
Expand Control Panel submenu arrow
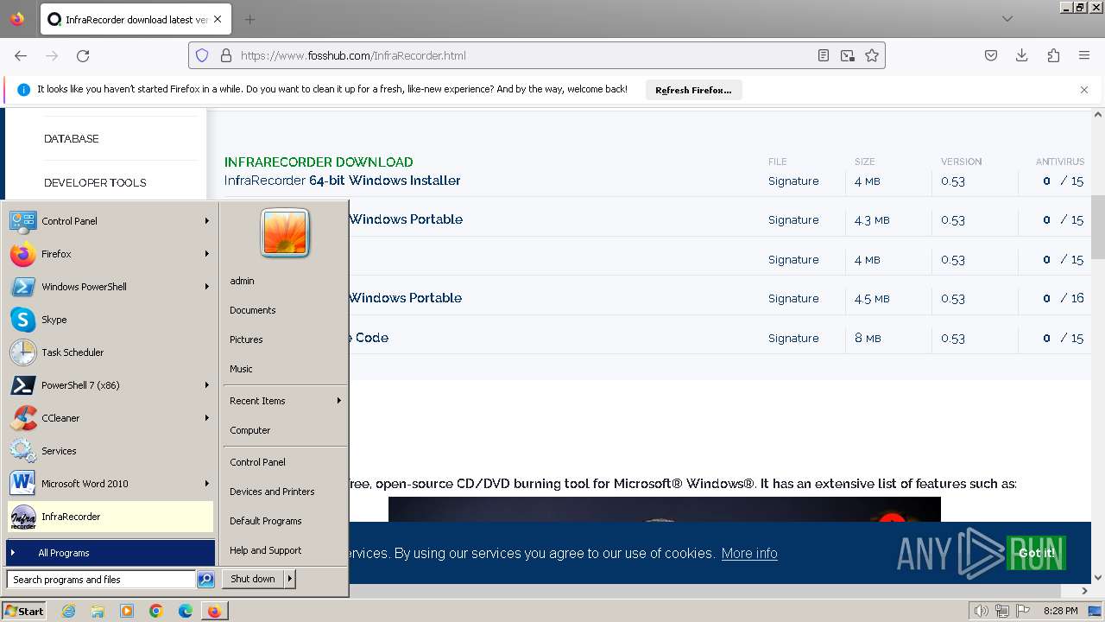[206, 221]
